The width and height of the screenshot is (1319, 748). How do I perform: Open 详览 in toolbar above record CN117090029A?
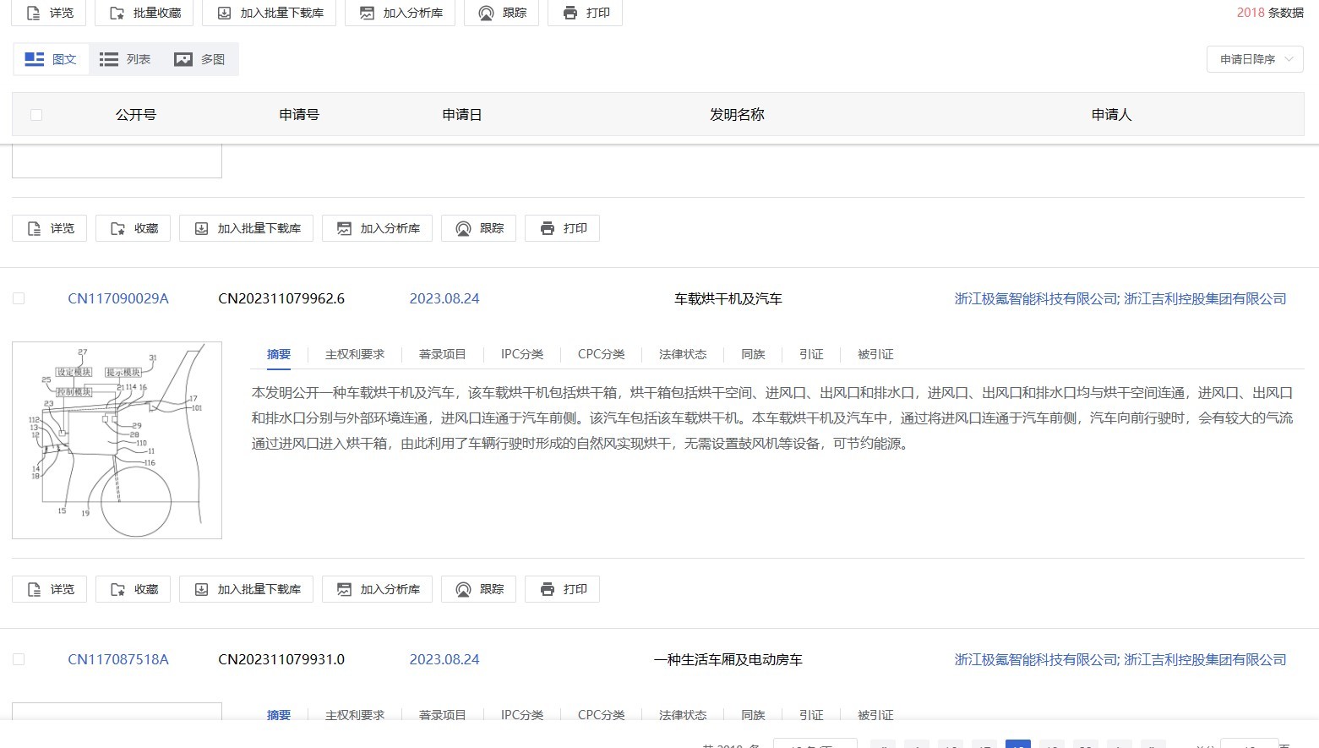[49, 228]
